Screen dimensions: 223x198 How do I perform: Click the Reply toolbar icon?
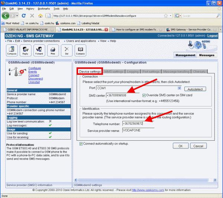(x=25, y=50)
